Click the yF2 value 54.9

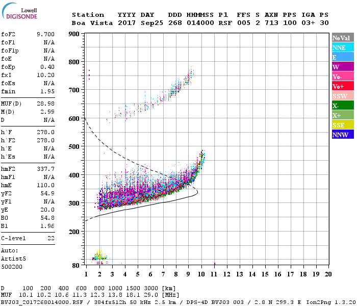coord(47,193)
